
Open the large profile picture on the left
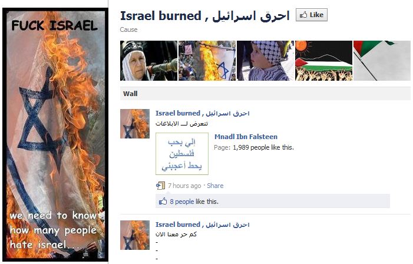click(x=55, y=134)
